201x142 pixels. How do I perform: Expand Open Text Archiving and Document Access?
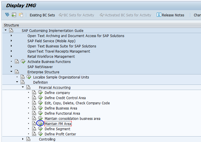pos(11,35)
